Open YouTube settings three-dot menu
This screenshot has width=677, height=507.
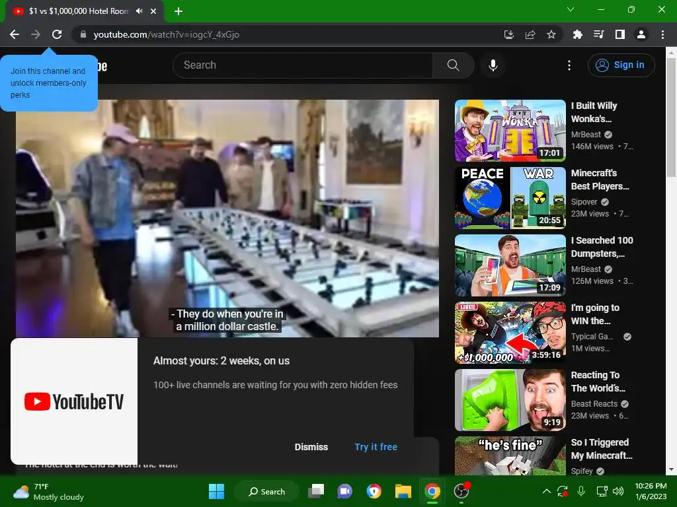pos(569,65)
